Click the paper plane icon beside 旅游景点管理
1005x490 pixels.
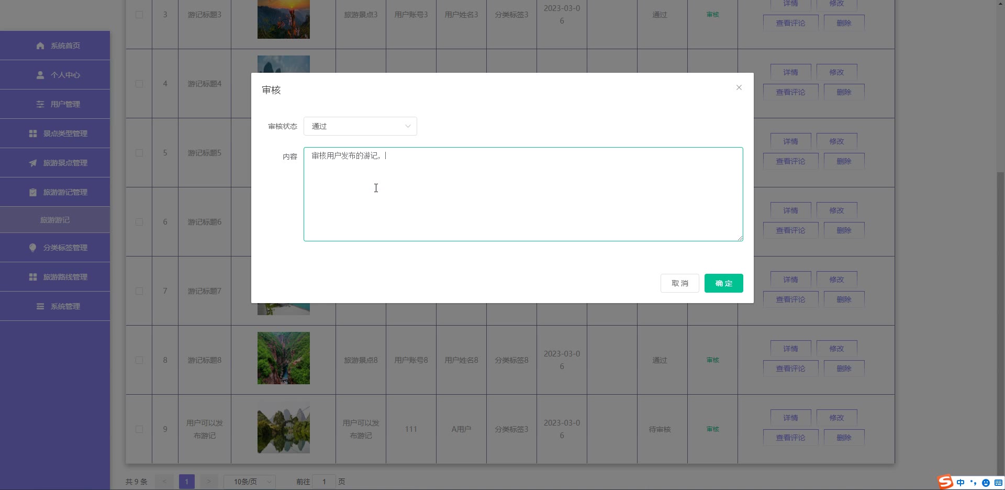33,163
